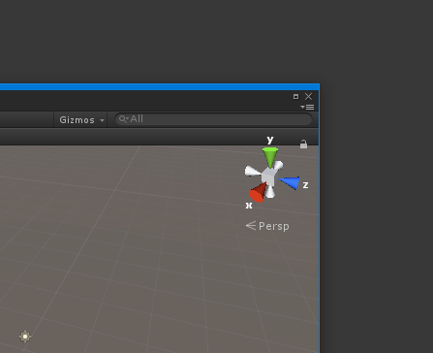This screenshot has width=433, height=353.
Task: Click the red X axis cone
Action: [258, 193]
